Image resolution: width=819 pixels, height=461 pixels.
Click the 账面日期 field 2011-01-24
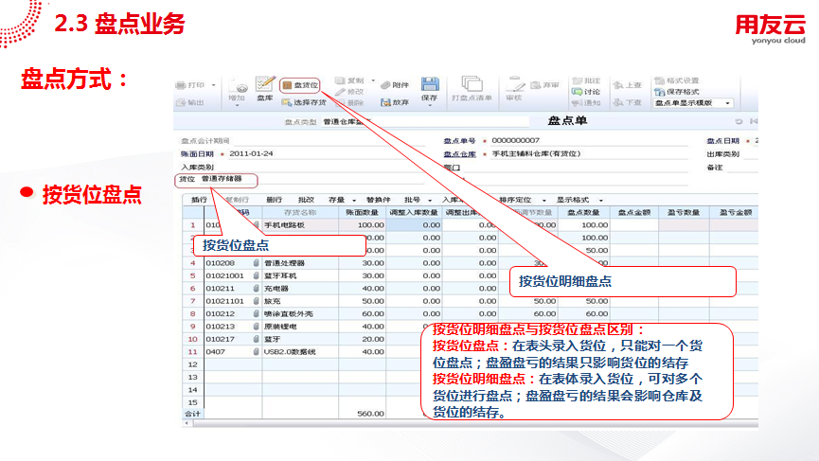tap(251, 153)
